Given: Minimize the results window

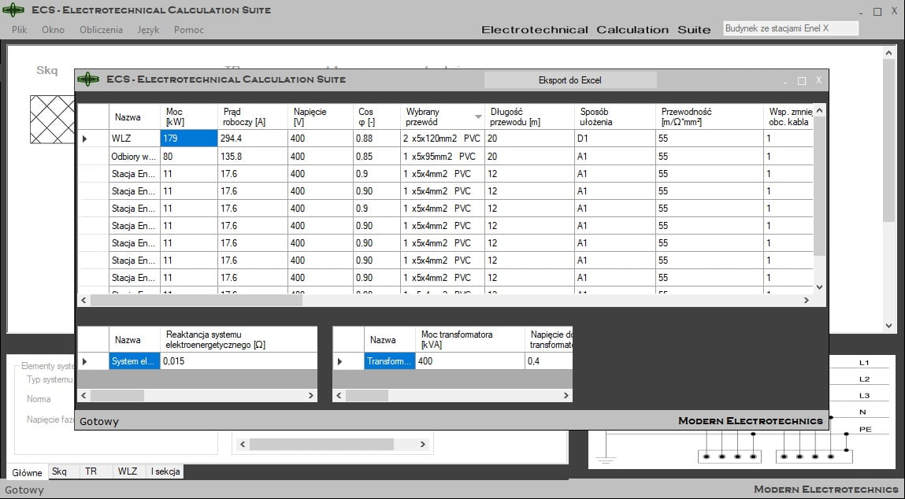Looking at the screenshot, I should click(x=785, y=83).
